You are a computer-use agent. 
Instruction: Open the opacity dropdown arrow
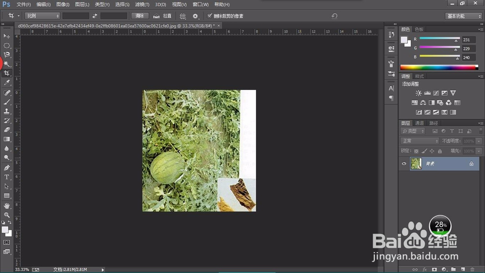479,141
